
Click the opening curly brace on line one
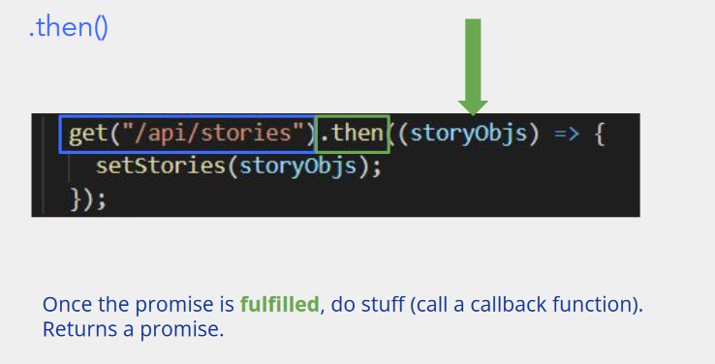pyautogui.click(x=600, y=135)
